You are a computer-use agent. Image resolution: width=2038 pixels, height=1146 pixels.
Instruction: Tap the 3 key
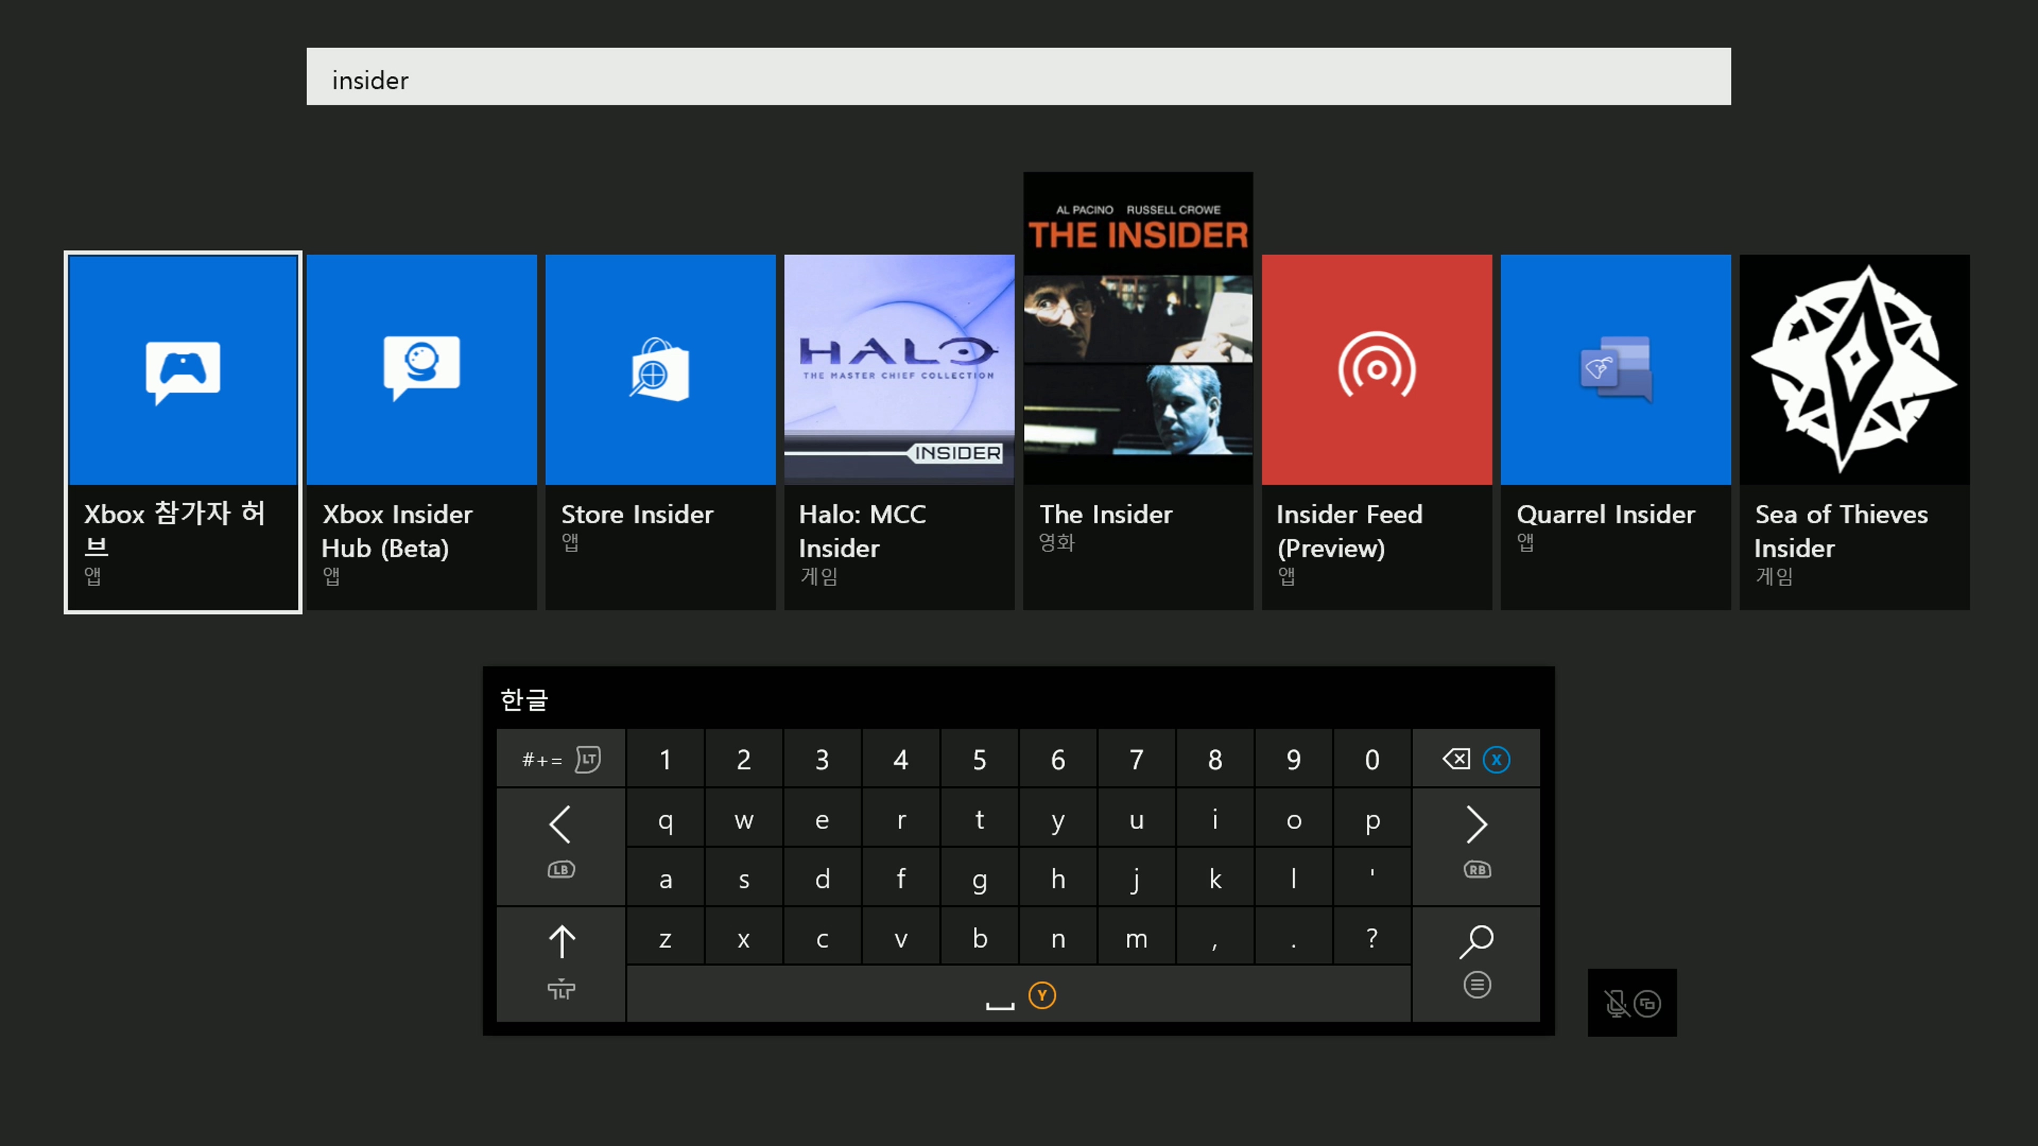[x=822, y=759]
